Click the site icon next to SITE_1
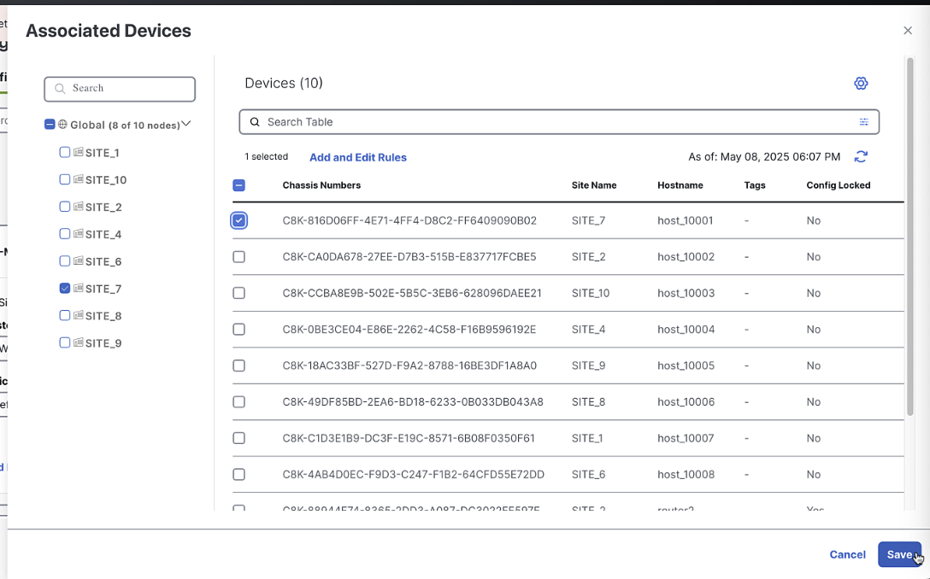The height and width of the screenshot is (579, 930). 79,152
